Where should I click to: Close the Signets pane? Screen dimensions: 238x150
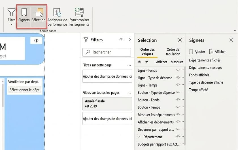coord(231,40)
